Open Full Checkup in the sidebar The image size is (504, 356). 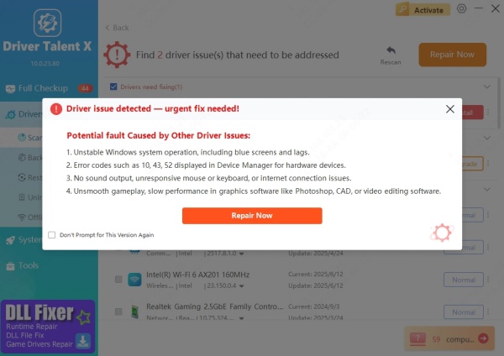(49, 88)
